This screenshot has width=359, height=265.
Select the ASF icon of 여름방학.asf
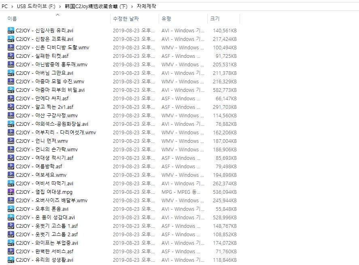pyautogui.click(x=11, y=166)
